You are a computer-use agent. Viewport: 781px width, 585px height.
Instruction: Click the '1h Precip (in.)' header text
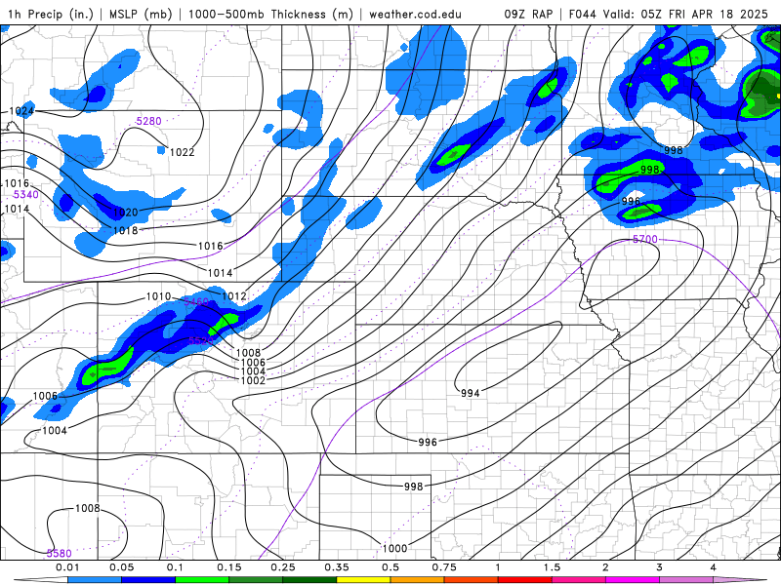pos(51,14)
